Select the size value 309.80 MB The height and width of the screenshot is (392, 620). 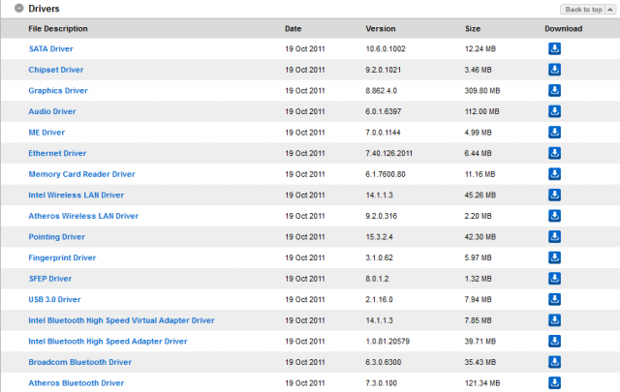click(482, 90)
